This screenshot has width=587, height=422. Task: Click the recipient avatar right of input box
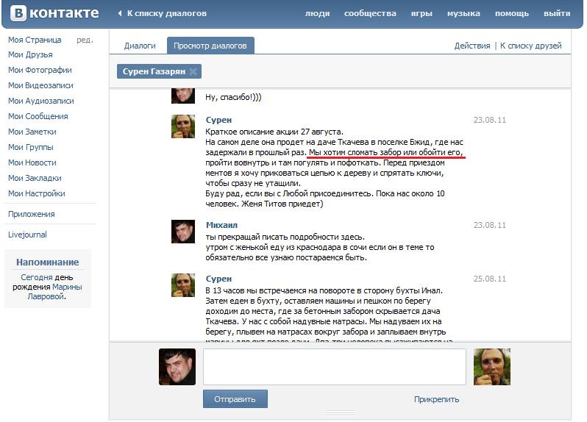492,367
